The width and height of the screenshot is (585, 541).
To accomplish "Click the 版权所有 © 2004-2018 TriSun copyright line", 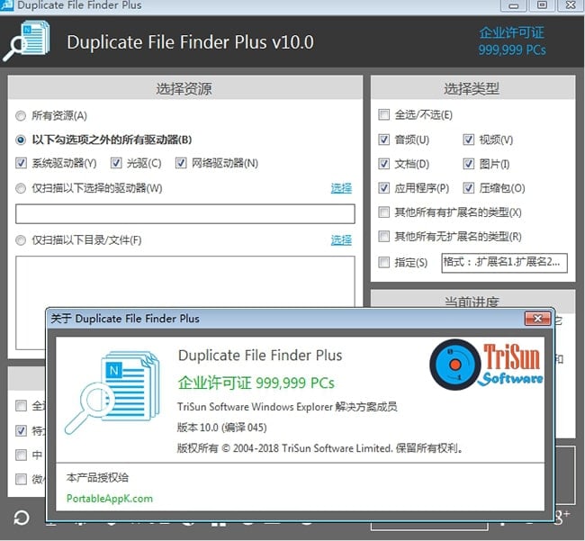I will [x=320, y=448].
